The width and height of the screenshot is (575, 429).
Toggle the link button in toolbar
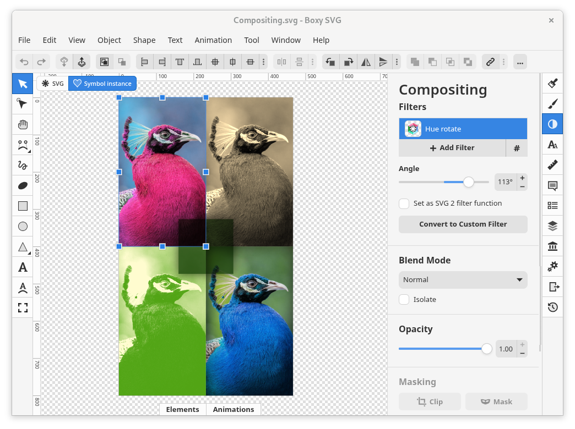490,62
